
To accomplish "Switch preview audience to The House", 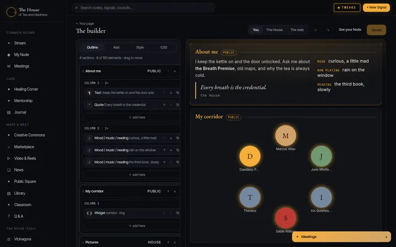I will click(x=274, y=30).
